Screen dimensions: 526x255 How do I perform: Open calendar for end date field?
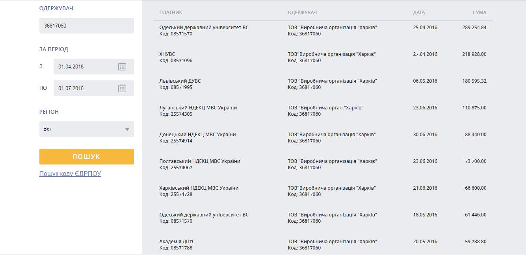click(x=122, y=88)
